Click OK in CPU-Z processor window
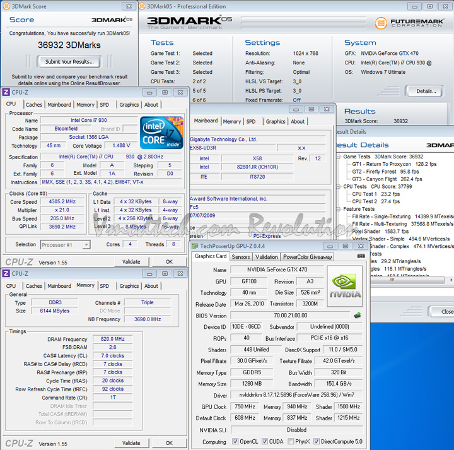This screenshot has height=450, width=454. pyautogui.click(x=169, y=262)
